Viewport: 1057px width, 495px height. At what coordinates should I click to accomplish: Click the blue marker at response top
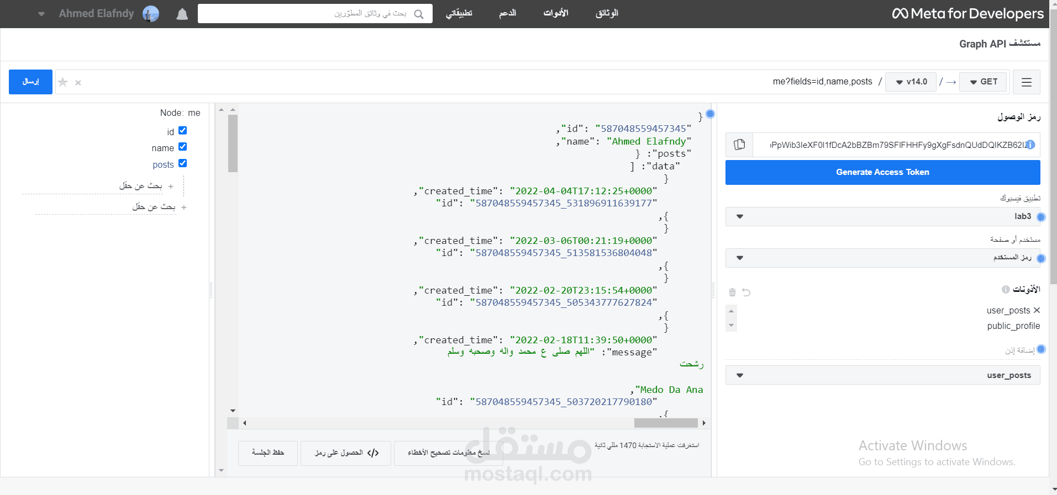(711, 114)
